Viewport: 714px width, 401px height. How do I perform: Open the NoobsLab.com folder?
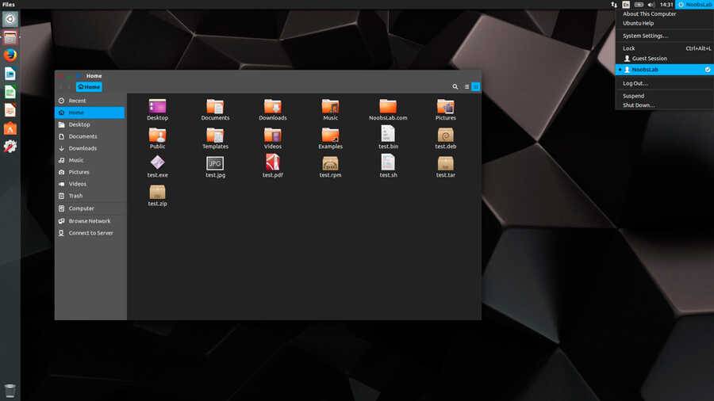tap(388, 107)
